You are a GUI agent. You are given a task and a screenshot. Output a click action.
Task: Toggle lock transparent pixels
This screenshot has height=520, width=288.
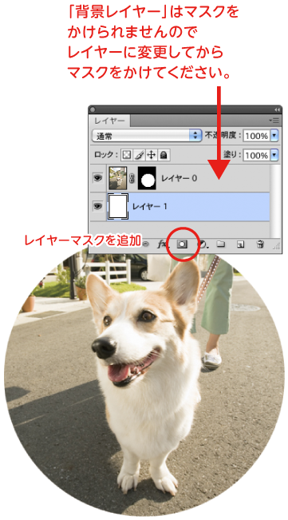pos(127,155)
